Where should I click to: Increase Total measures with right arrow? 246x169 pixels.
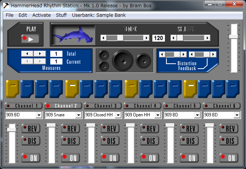click(40, 54)
